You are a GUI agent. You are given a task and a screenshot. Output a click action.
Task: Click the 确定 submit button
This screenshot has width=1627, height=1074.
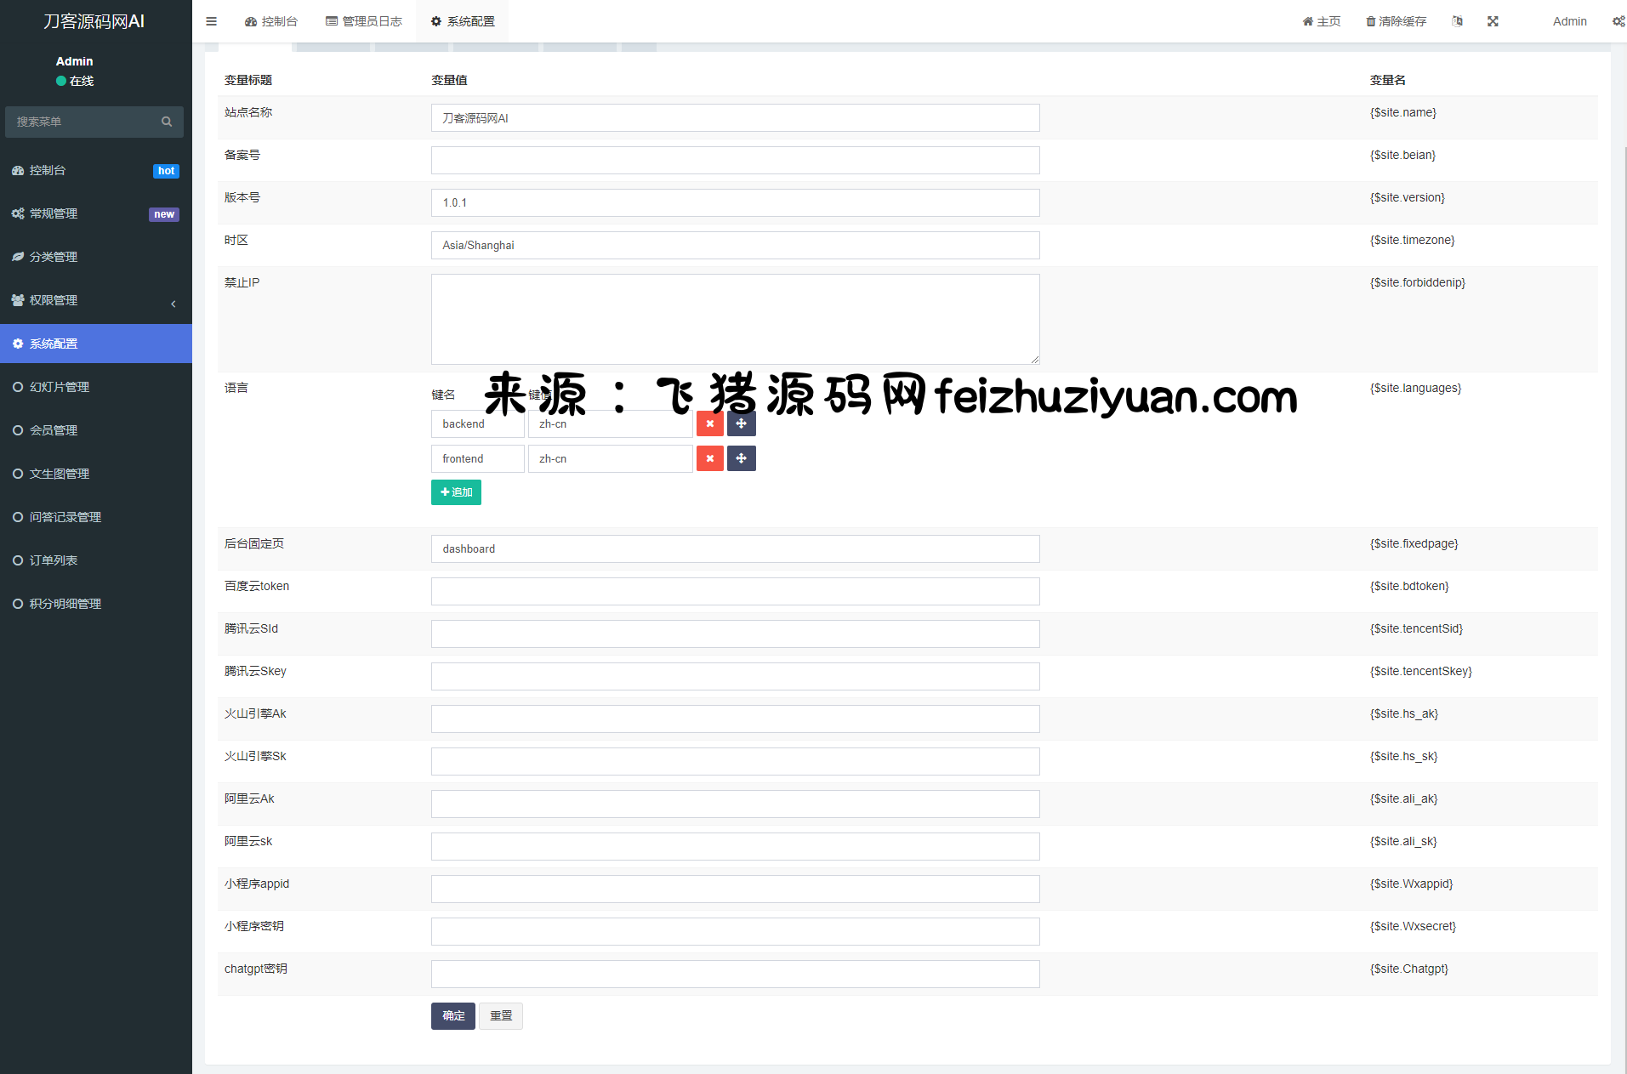tap(452, 1015)
